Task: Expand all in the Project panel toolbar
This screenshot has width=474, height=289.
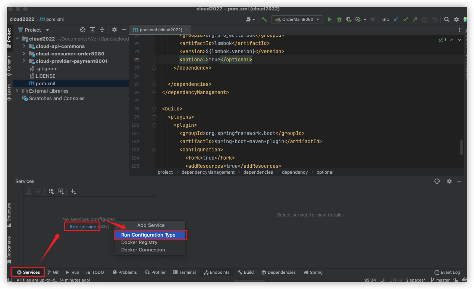Action: 92,30
